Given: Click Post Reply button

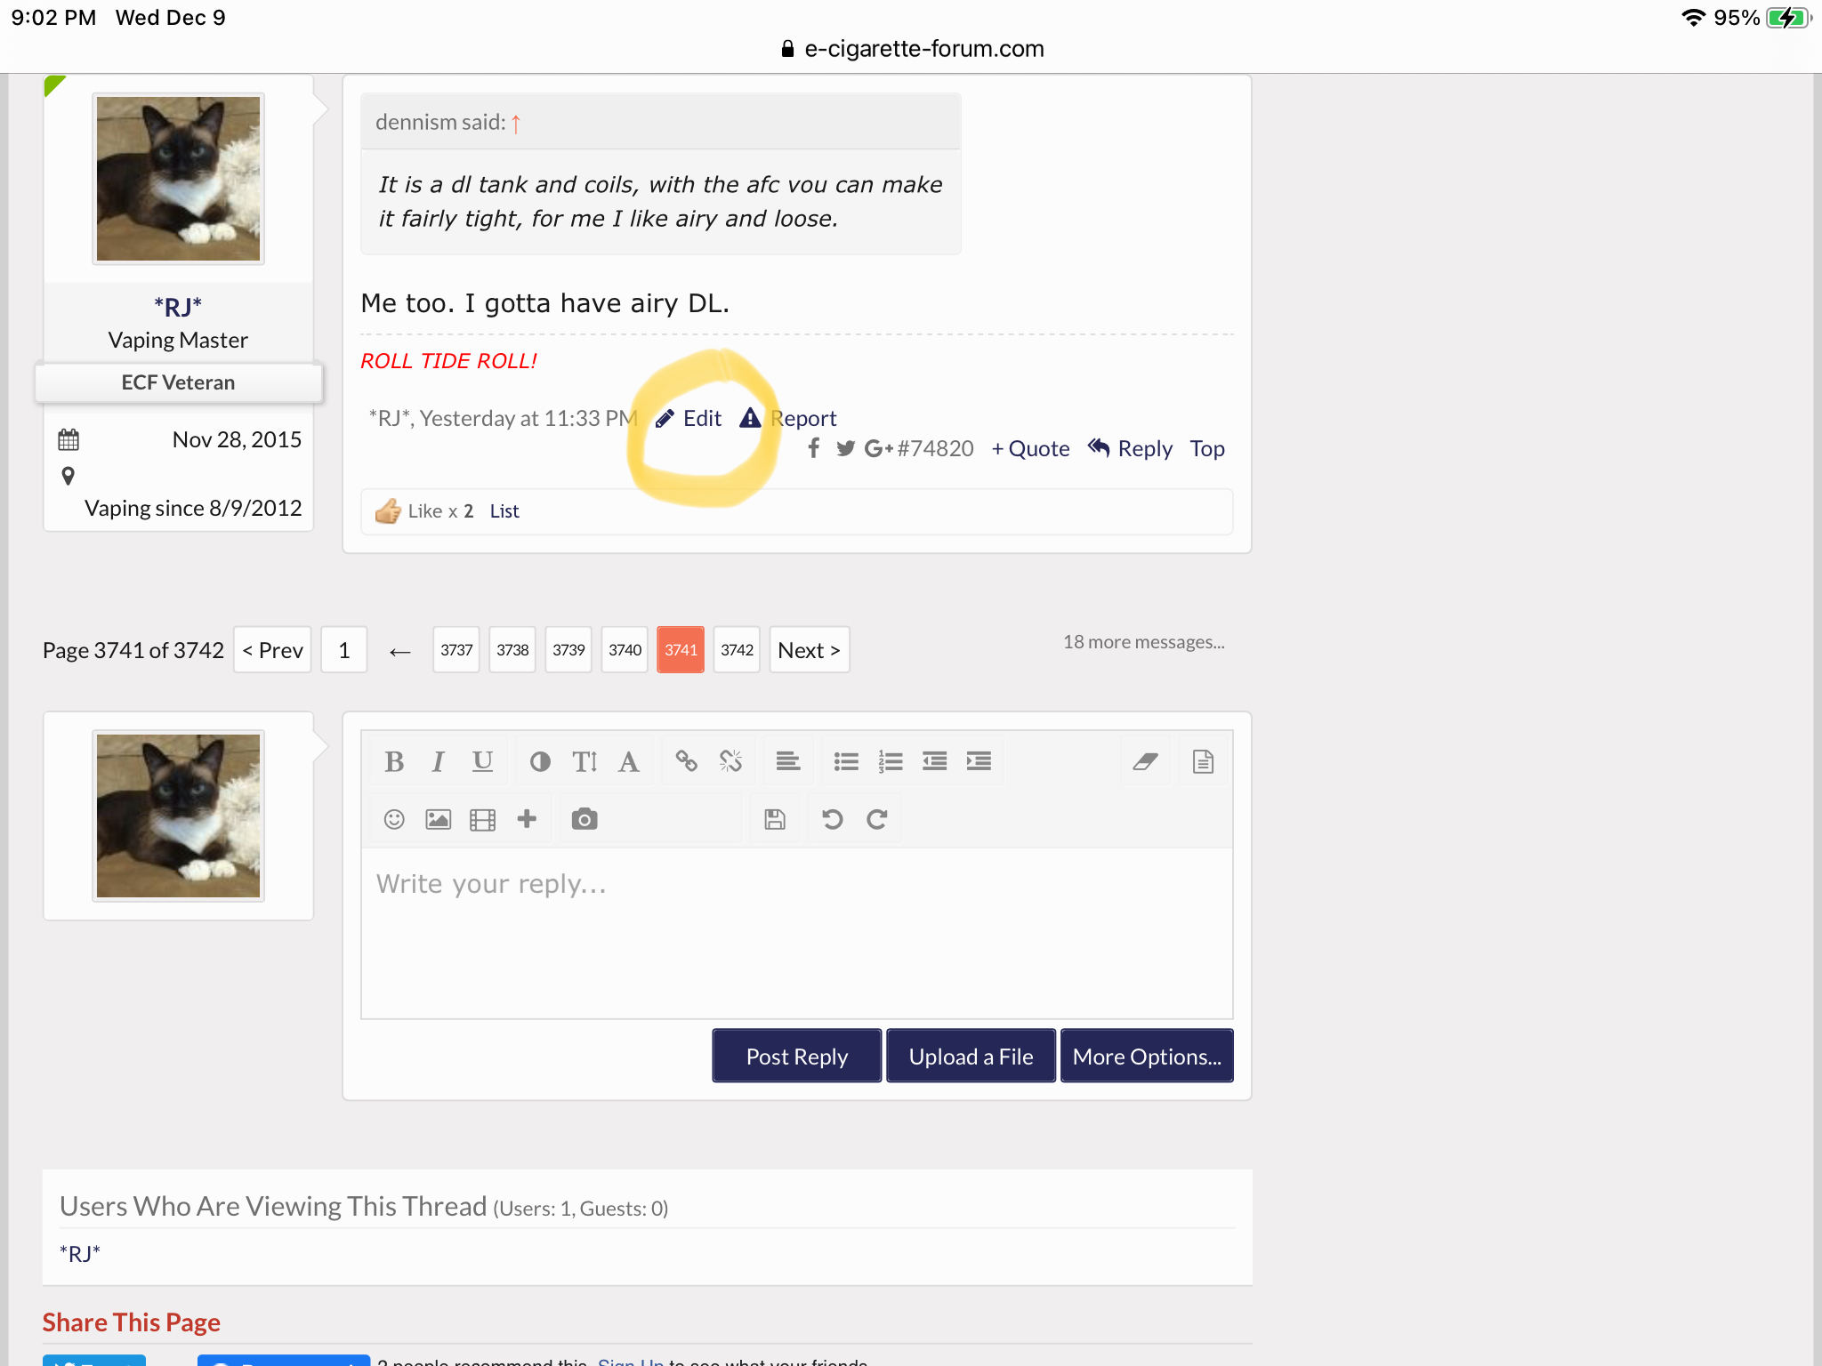Looking at the screenshot, I should tap(797, 1057).
